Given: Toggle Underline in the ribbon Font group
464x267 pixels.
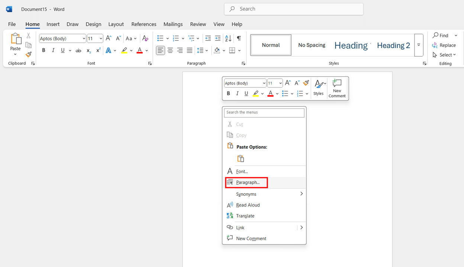Looking at the screenshot, I should (x=63, y=50).
